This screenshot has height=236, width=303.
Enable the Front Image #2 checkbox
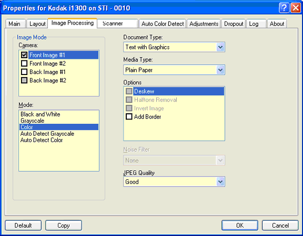point(24,63)
